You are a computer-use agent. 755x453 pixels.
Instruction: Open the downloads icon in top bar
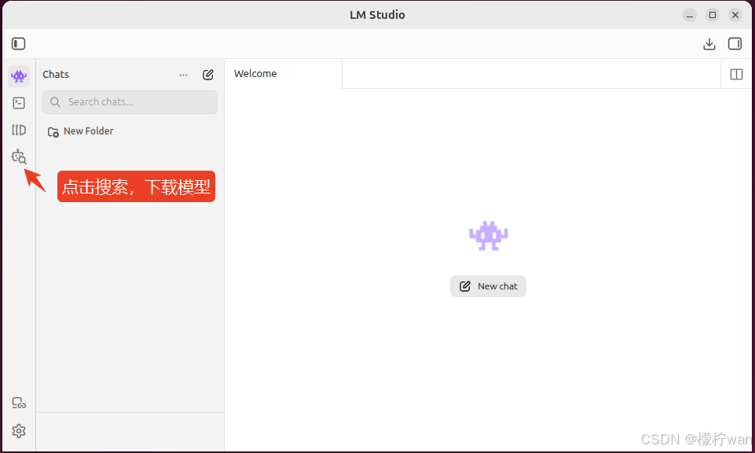pos(709,44)
